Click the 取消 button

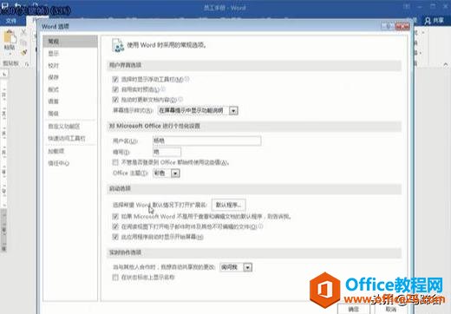(x=391, y=309)
